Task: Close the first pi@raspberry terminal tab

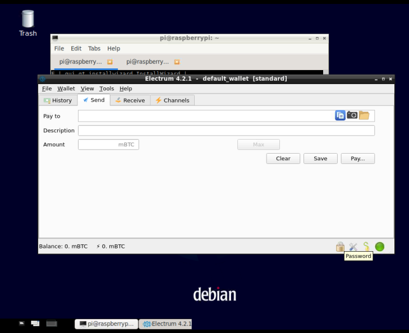Action: pyautogui.click(x=110, y=62)
